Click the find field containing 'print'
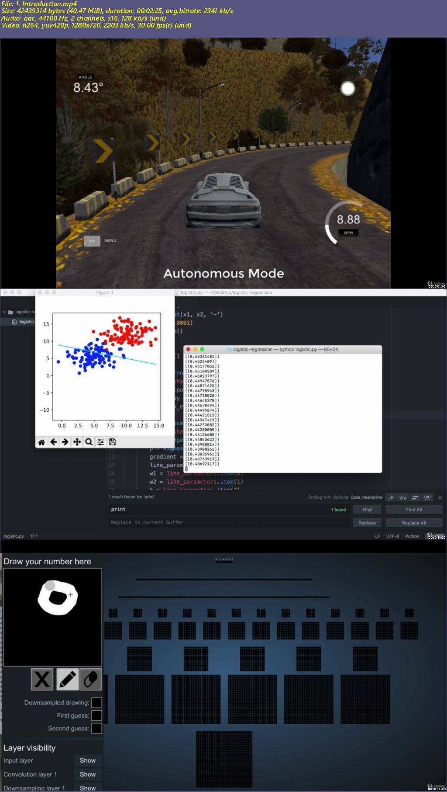The width and height of the screenshot is (447, 792). click(228, 510)
